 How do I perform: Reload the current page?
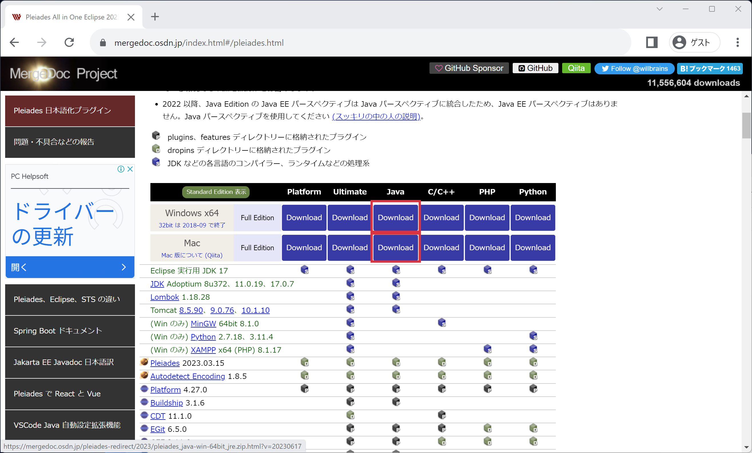coord(69,42)
